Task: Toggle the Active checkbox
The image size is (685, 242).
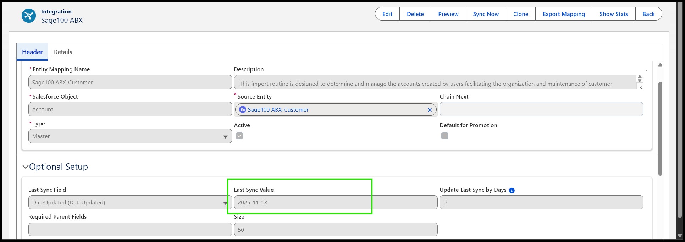Action: click(x=239, y=136)
